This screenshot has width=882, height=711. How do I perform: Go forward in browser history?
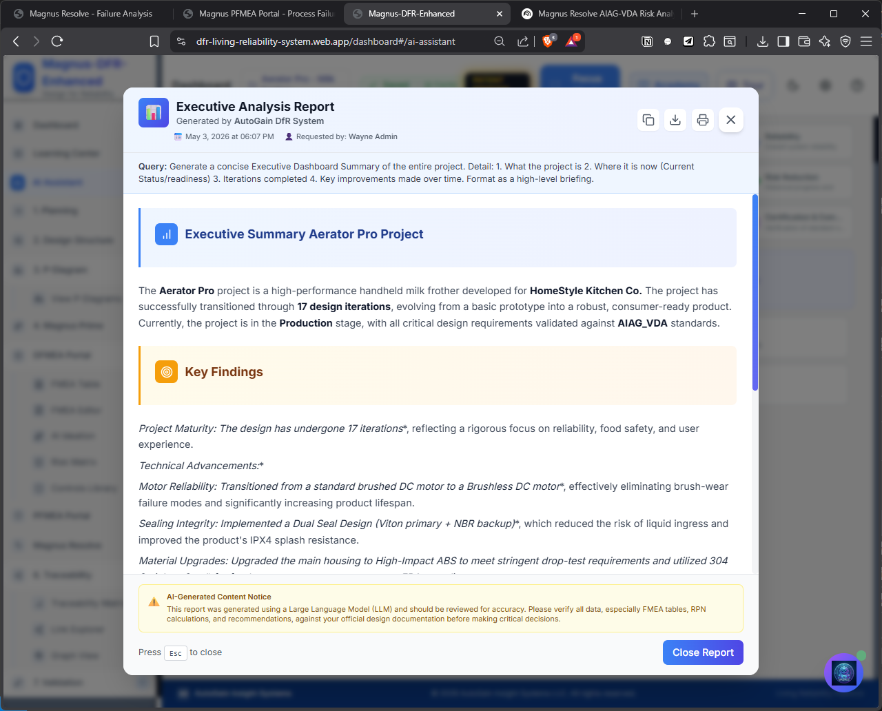37,41
